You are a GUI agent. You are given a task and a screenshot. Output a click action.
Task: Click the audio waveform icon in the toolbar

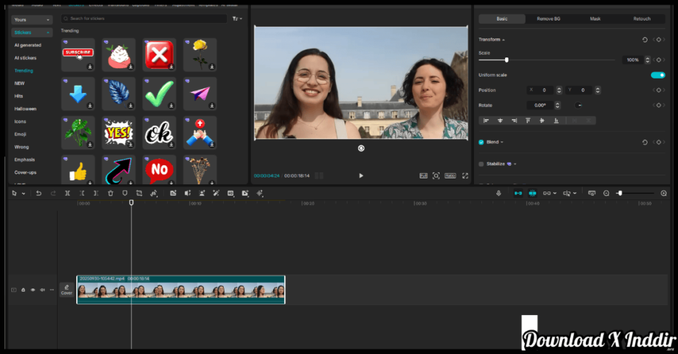pyautogui.click(x=260, y=194)
